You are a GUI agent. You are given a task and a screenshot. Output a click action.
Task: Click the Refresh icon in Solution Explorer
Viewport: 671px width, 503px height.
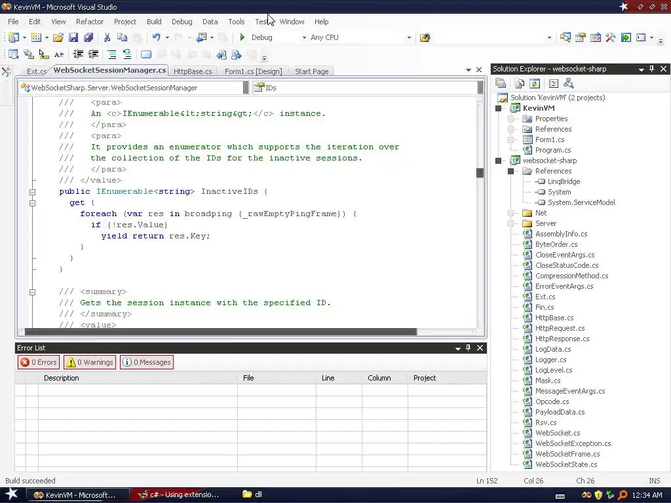(x=535, y=83)
